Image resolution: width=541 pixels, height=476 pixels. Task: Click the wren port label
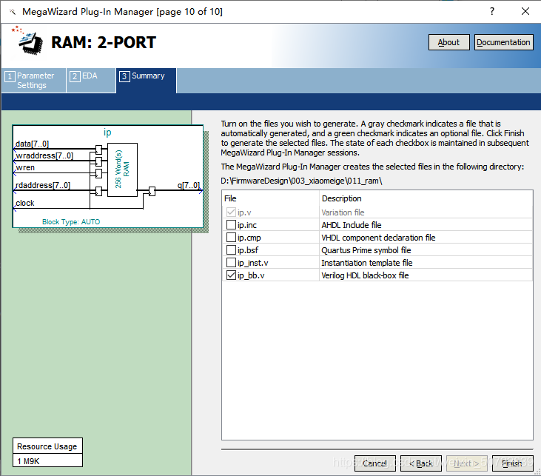(x=25, y=167)
